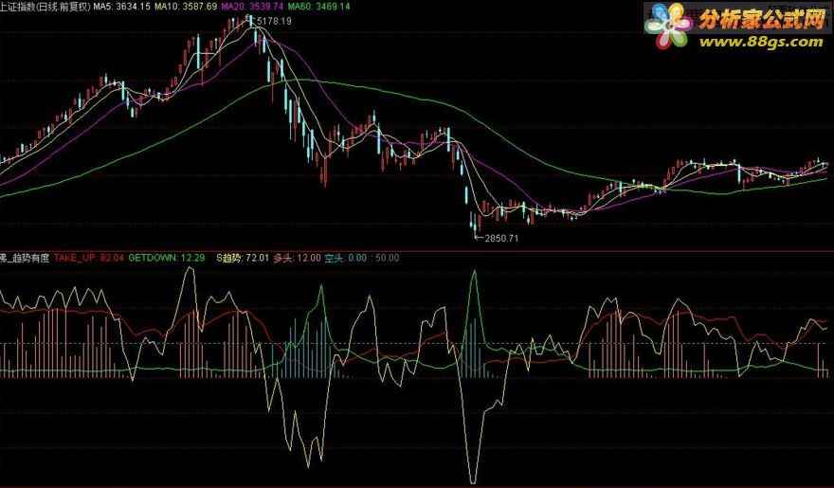The width and height of the screenshot is (834, 488).
Task: Select the MA5: 3634.15 label
Action: (x=122, y=7)
